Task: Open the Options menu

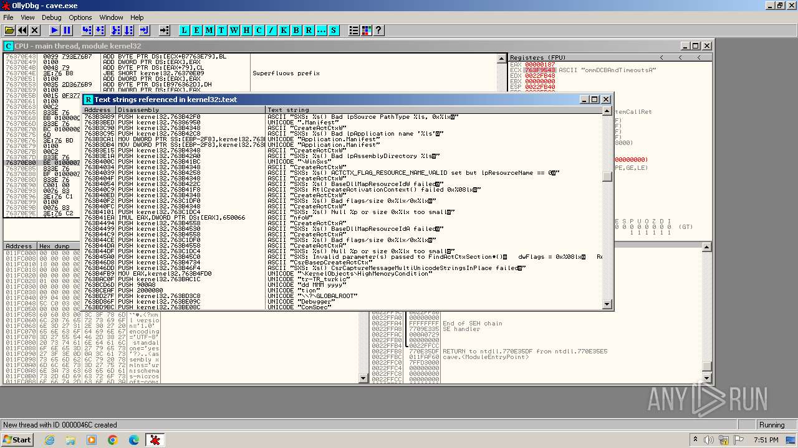Action: [80, 17]
